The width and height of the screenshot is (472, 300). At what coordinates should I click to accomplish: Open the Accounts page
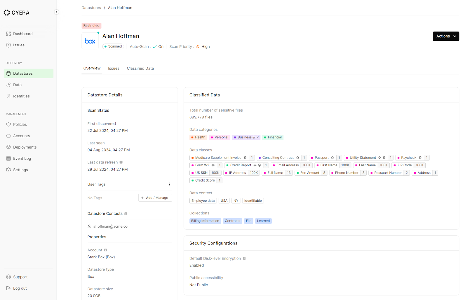click(x=21, y=136)
